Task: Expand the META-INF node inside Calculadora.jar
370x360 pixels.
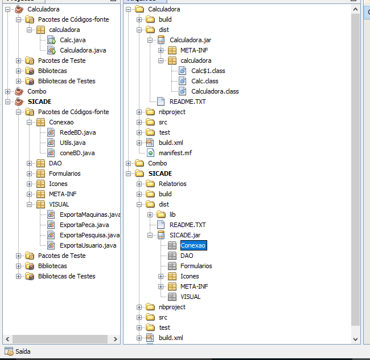Action: [x=161, y=50]
